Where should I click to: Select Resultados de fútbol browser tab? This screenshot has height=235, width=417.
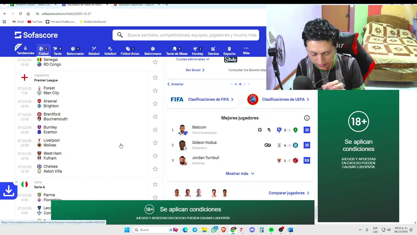pos(85,5)
